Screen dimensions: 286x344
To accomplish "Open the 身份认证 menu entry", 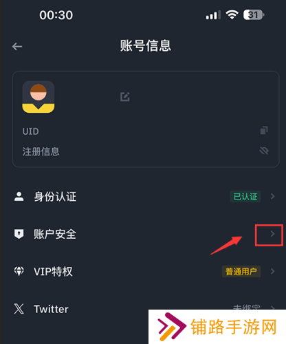I will (x=145, y=197).
